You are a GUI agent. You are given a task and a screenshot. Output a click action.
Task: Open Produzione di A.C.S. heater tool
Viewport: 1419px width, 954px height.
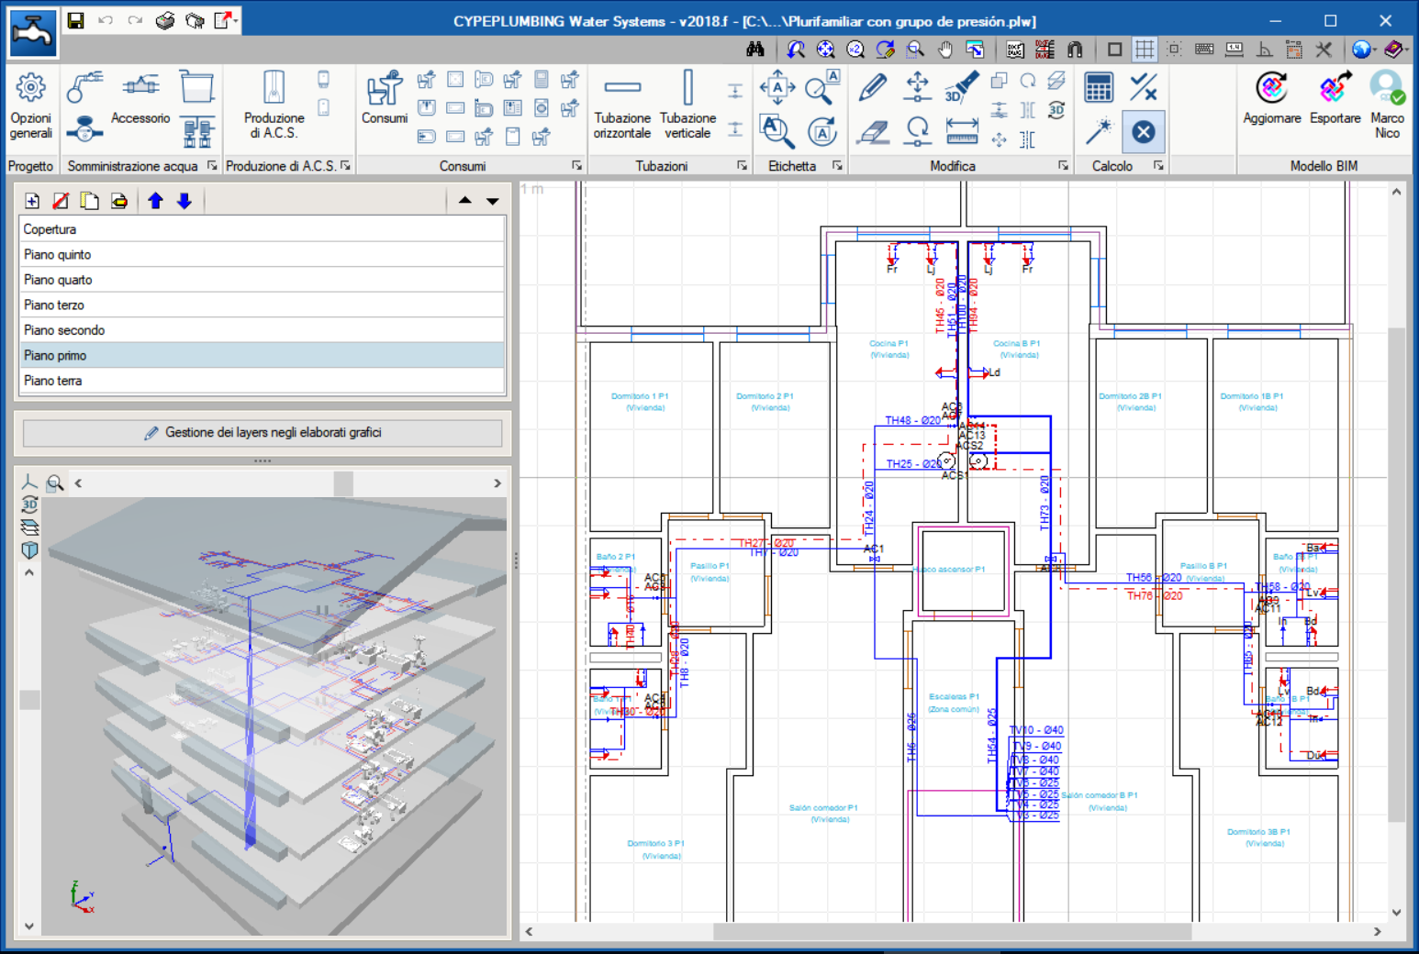tap(274, 106)
